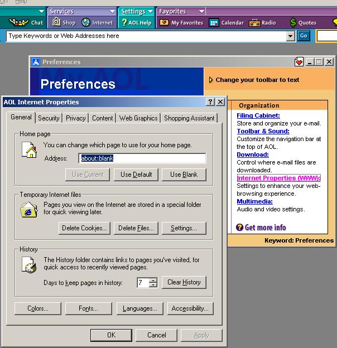337x348 pixels.
Task: Open the Languages dialog button
Action: coord(140,308)
